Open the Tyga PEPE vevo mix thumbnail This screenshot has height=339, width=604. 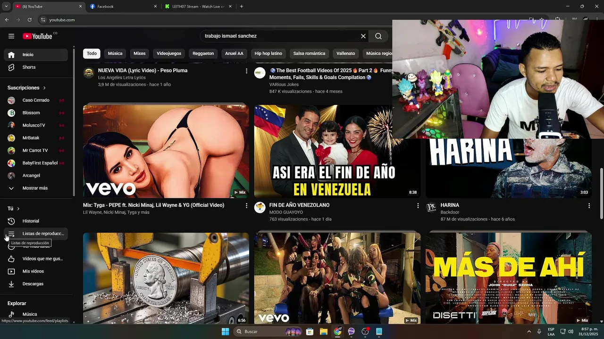tap(166, 151)
